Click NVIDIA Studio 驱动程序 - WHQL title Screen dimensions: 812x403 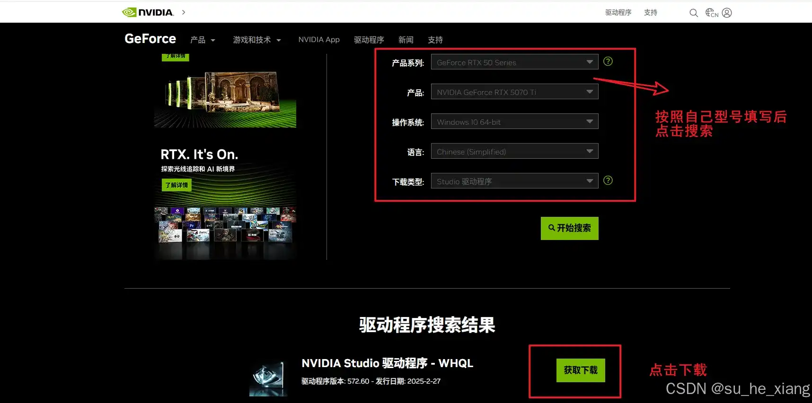point(388,363)
